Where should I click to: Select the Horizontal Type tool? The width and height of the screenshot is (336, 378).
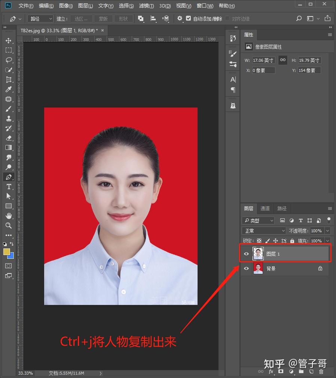tap(8, 187)
